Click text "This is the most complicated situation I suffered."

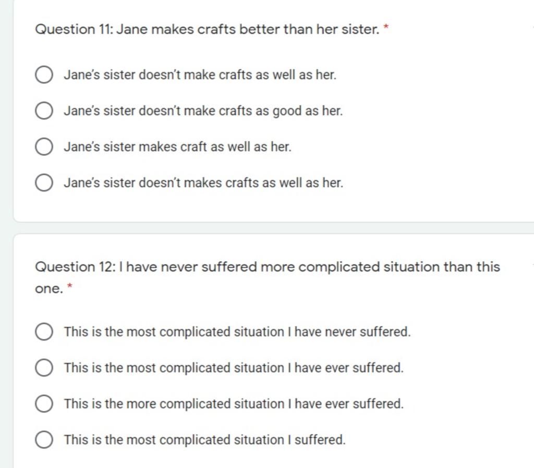click(x=204, y=440)
